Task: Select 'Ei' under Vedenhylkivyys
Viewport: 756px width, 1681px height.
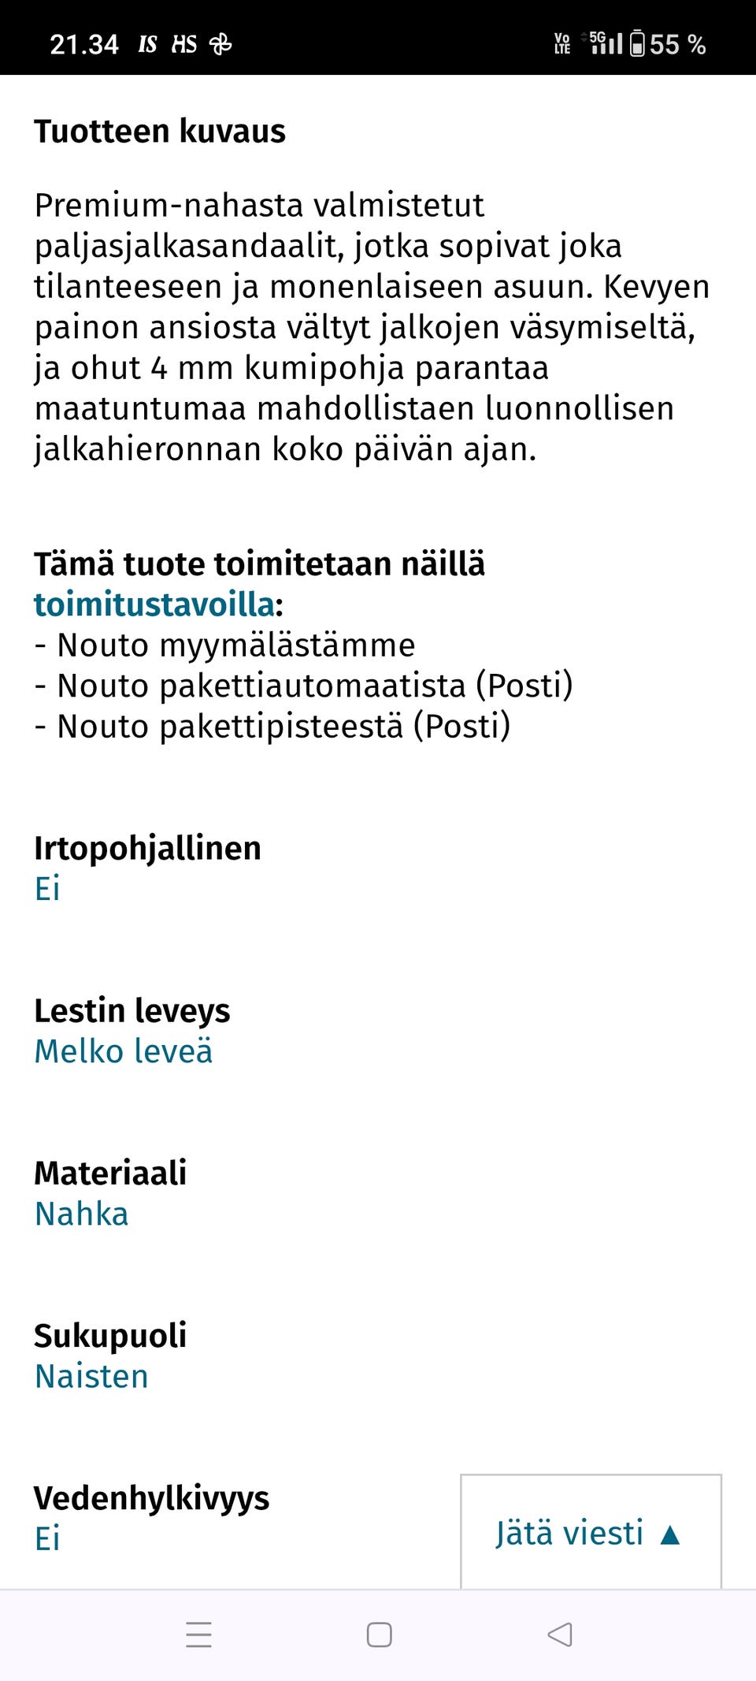Action: click(x=46, y=1538)
